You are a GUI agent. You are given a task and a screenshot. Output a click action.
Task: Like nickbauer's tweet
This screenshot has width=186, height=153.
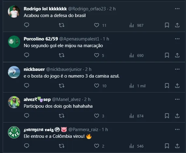97,86
